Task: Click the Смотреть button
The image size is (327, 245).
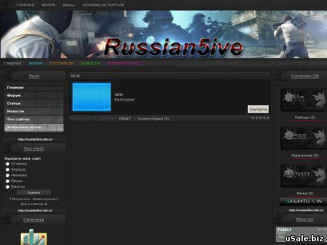Action: [x=258, y=109]
